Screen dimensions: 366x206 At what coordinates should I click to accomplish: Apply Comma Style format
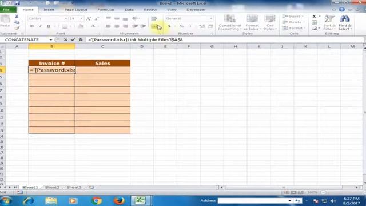click(x=190, y=26)
